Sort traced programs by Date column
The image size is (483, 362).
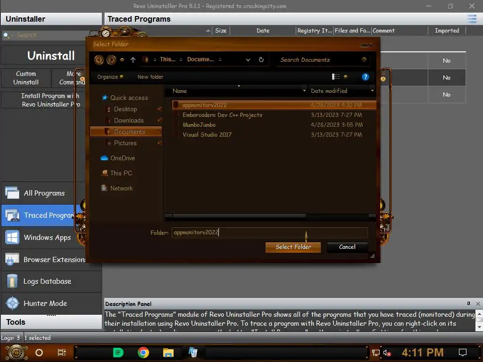click(263, 31)
